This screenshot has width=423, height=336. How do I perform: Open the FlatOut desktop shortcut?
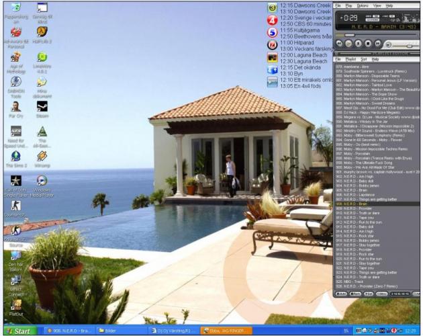pyautogui.click(x=15, y=305)
